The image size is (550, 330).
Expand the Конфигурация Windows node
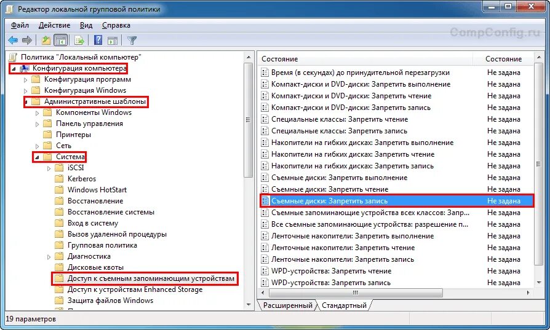pos(25,91)
